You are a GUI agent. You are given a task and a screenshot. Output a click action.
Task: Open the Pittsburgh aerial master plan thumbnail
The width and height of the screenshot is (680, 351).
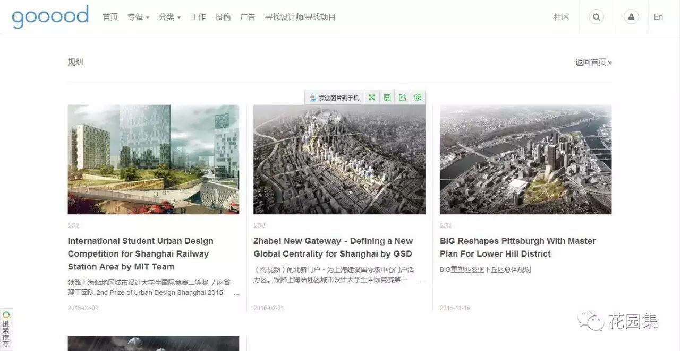[525, 160]
